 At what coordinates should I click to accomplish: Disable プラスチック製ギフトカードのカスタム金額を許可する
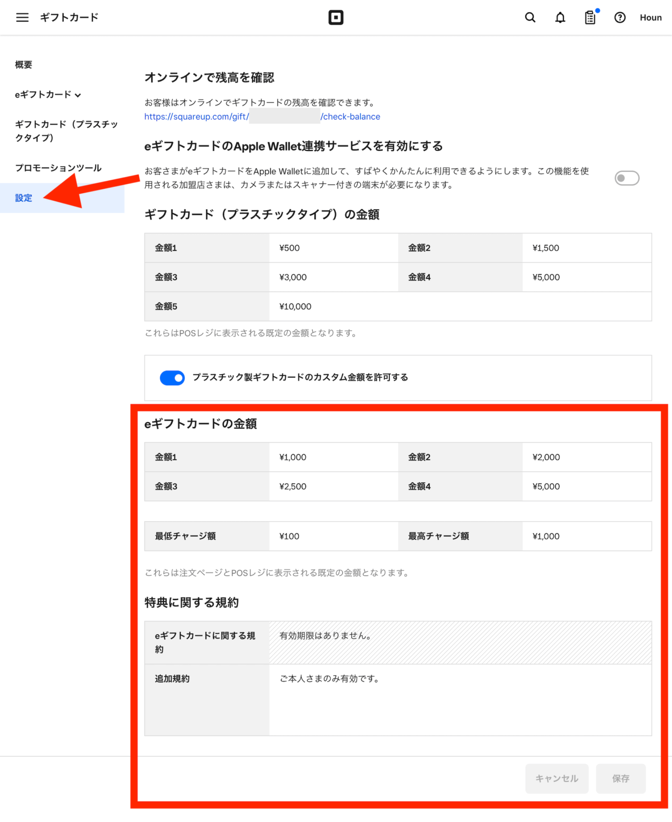(x=172, y=378)
